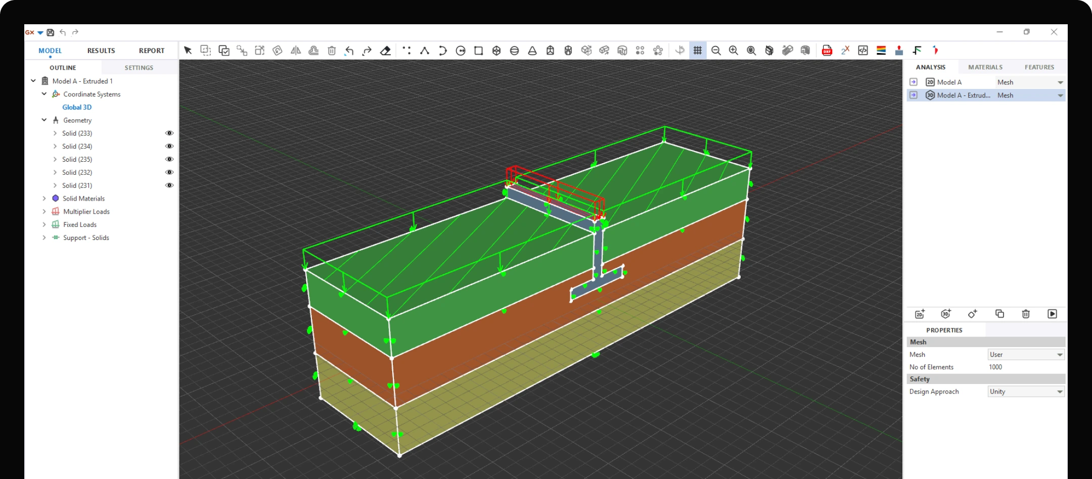This screenshot has height=479, width=1092.
Task: Activate the zoom in magnifier tool
Action: pyautogui.click(x=734, y=51)
